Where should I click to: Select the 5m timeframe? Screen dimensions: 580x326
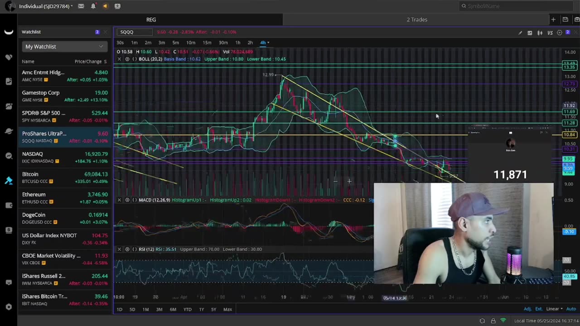[x=175, y=43]
